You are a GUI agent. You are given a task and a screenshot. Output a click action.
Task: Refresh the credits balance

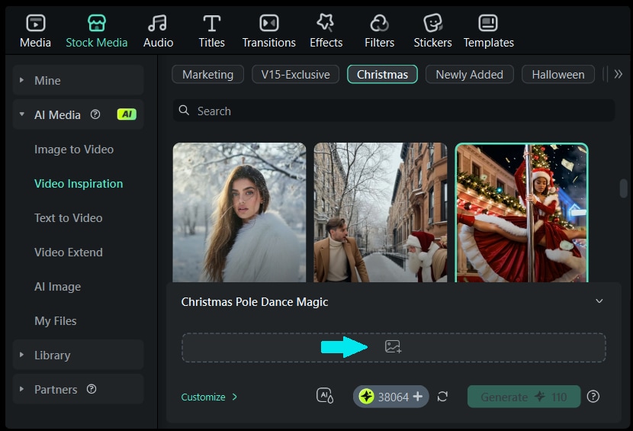click(442, 397)
